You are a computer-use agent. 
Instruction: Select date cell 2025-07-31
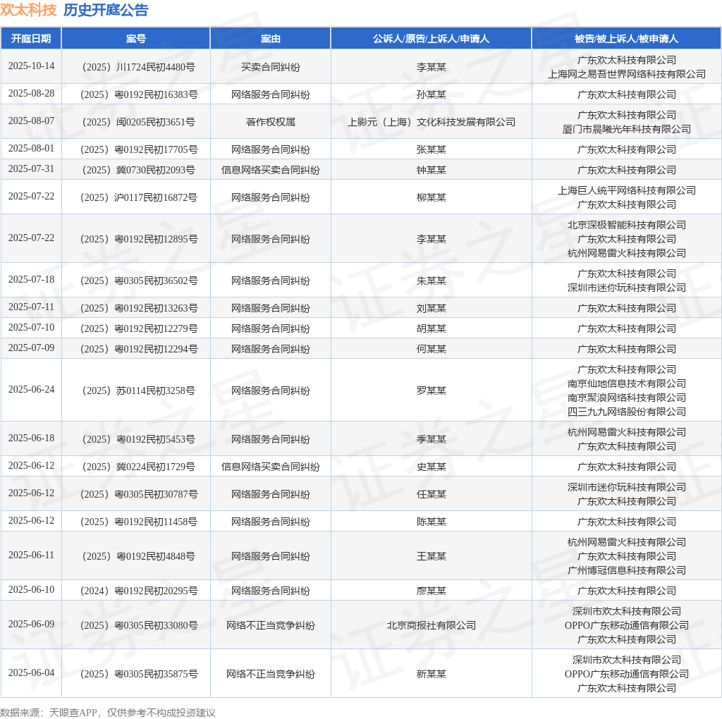31,169
